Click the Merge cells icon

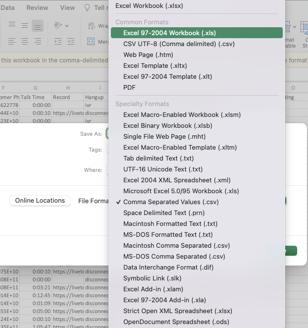click(91, 42)
